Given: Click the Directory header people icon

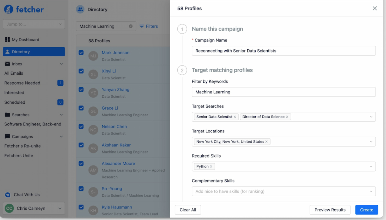Looking at the screenshot, I should (80, 9).
